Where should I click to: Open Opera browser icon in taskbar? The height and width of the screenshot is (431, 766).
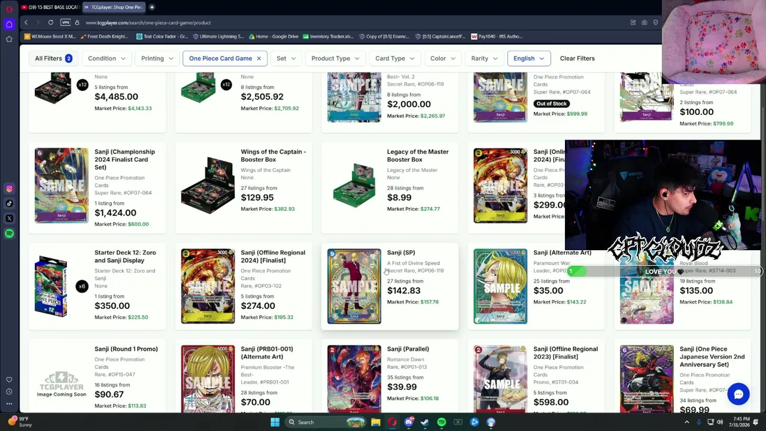(x=392, y=422)
